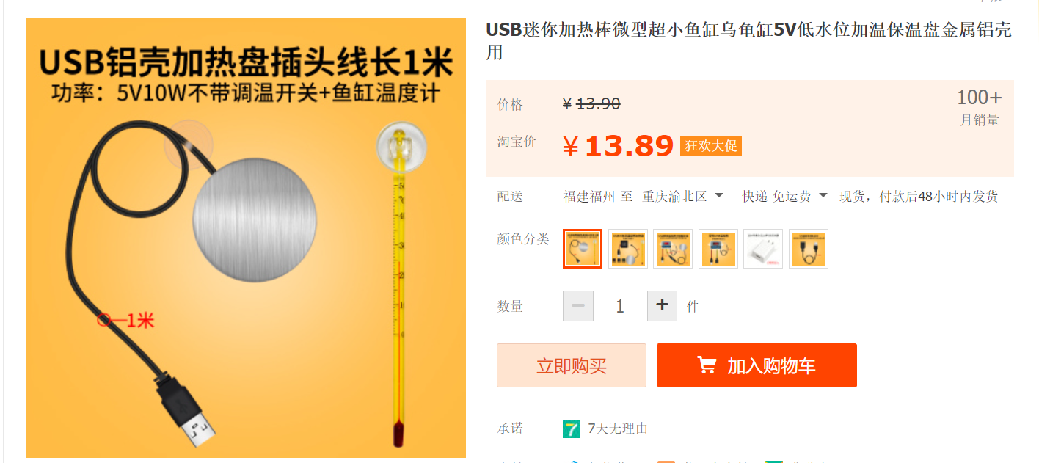Click the 100+ monthly sales count

[979, 98]
